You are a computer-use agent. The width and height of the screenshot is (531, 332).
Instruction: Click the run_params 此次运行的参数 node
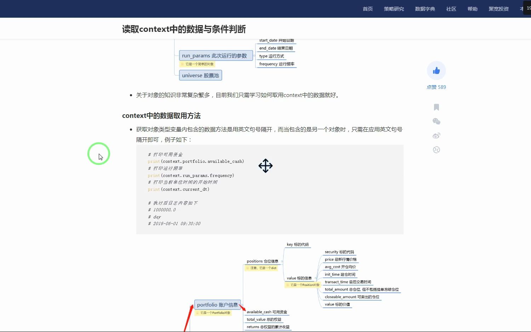pos(216,56)
